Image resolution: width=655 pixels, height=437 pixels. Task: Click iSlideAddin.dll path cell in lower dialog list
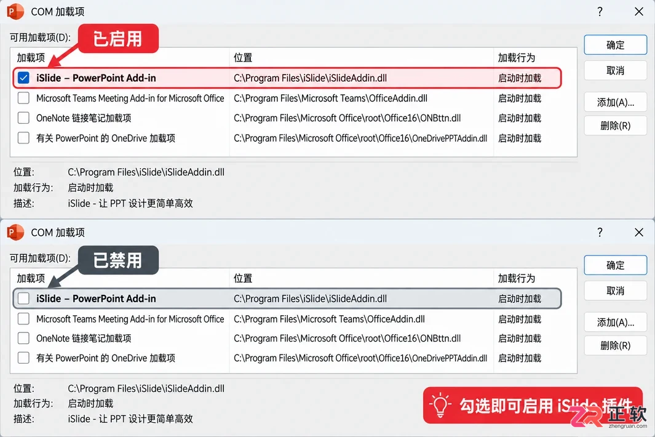click(x=311, y=299)
